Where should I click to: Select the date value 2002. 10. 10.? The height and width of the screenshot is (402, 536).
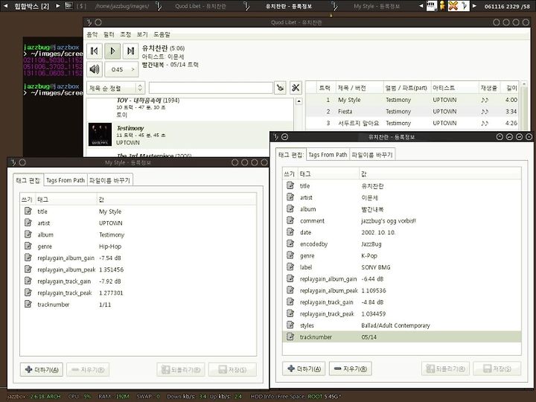(378, 232)
